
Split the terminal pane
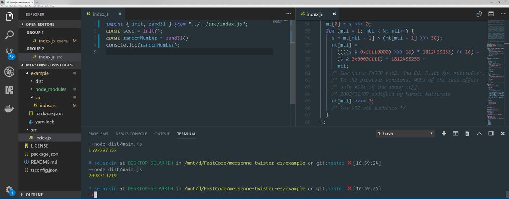pos(456,133)
